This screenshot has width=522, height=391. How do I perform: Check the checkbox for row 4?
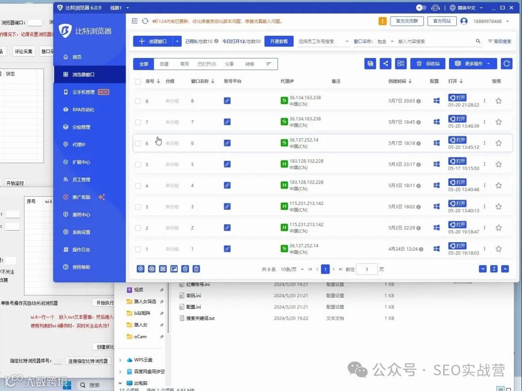coord(138,186)
